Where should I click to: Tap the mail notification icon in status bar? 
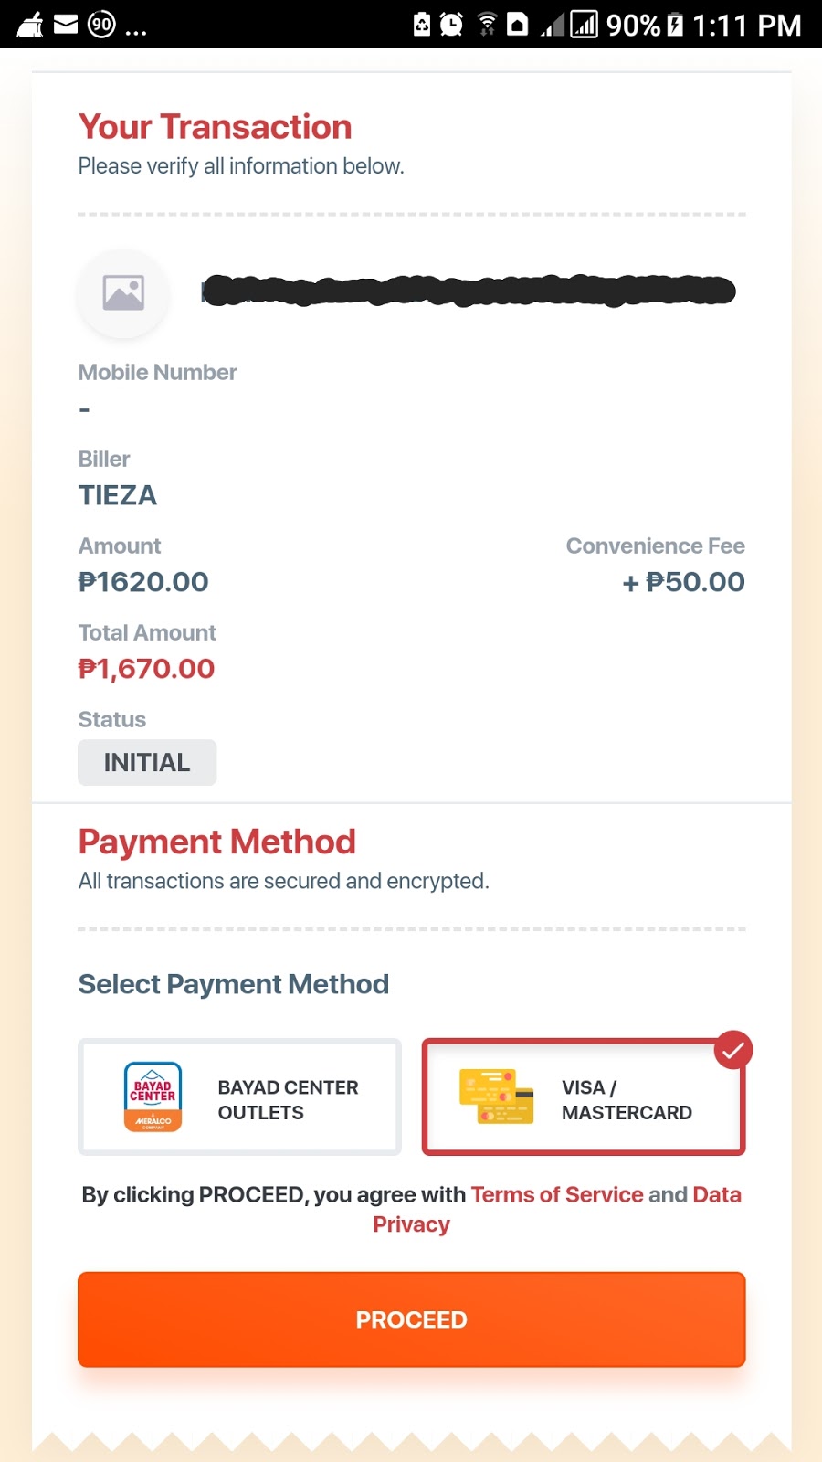pos(66,24)
